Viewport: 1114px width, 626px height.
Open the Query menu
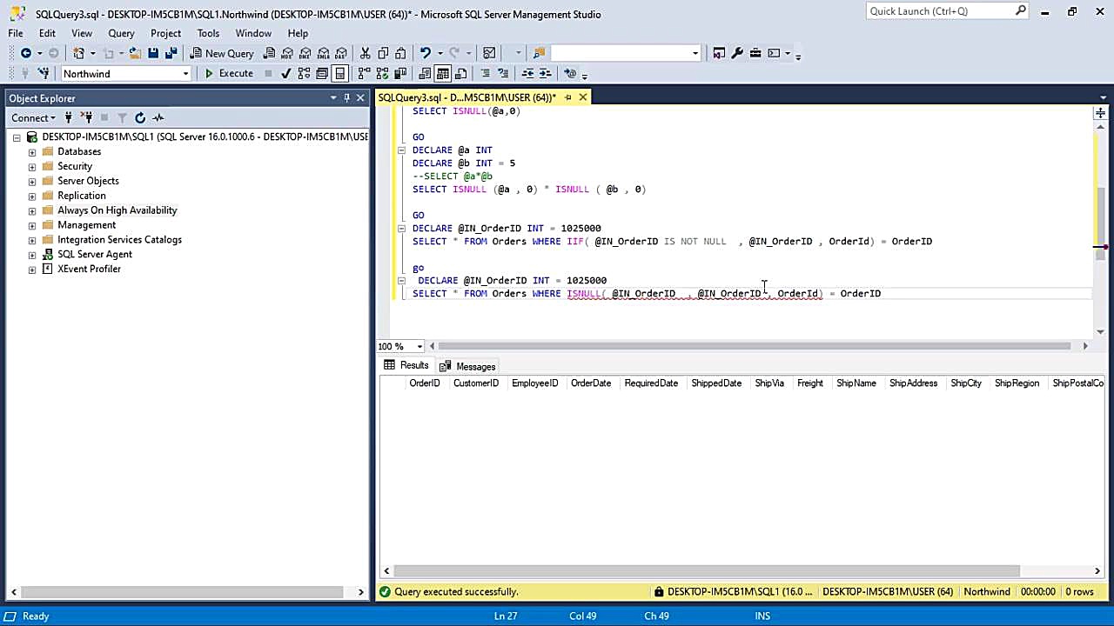tap(121, 33)
